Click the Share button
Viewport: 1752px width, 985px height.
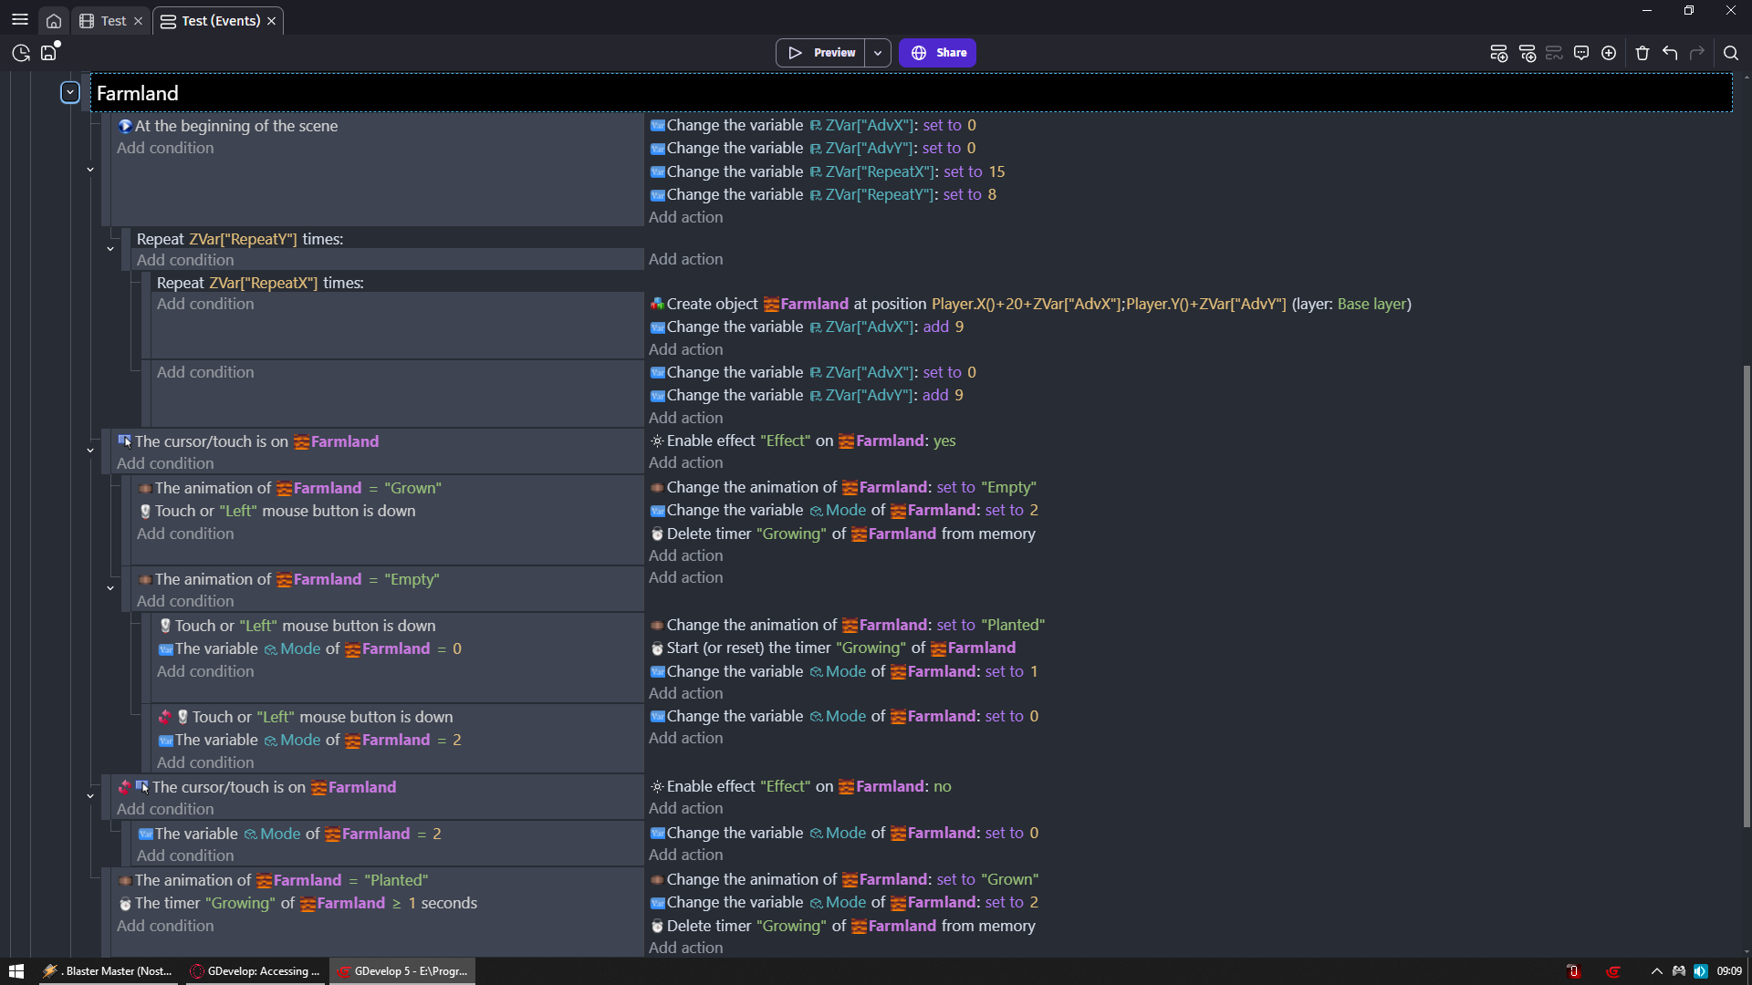(x=937, y=53)
